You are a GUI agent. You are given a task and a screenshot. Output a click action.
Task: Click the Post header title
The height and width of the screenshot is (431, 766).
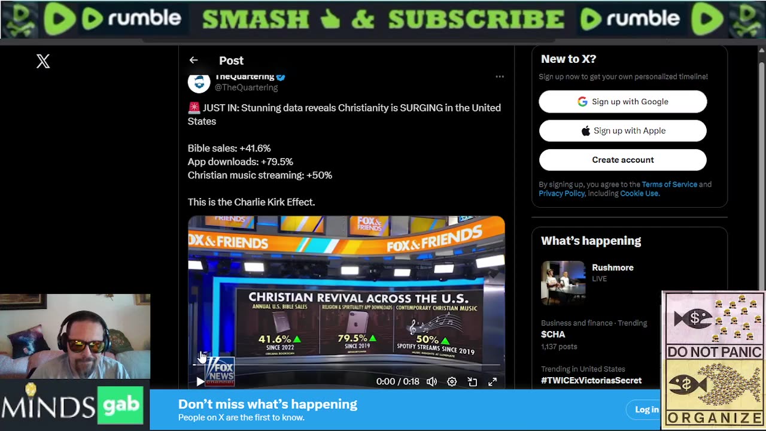point(231,60)
